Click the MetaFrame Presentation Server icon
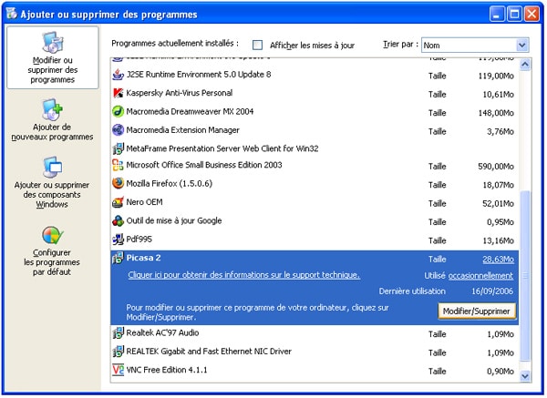The height and width of the screenshot is (398, 547). pos(119,148)
